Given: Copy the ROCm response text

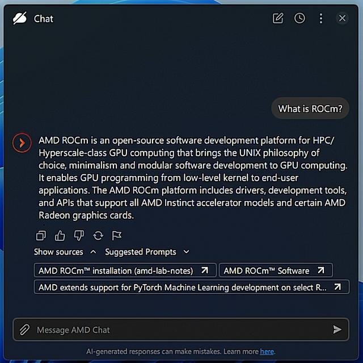Looking at the screenshot, I should coord(41,236).
